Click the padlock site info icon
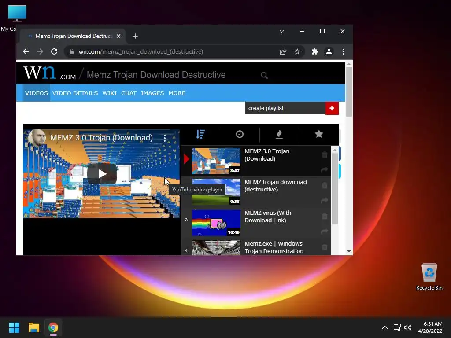The width and height of the screenshot is (451, 338). click(72, 52)
